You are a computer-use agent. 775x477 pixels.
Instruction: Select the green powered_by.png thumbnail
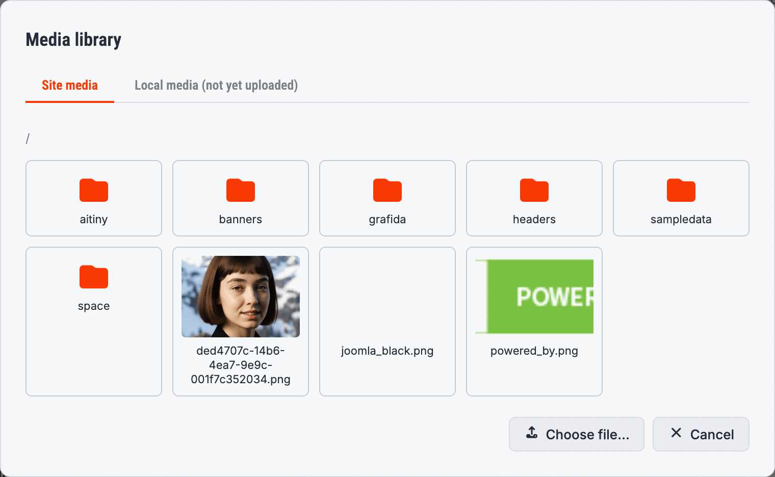[534, 297]
